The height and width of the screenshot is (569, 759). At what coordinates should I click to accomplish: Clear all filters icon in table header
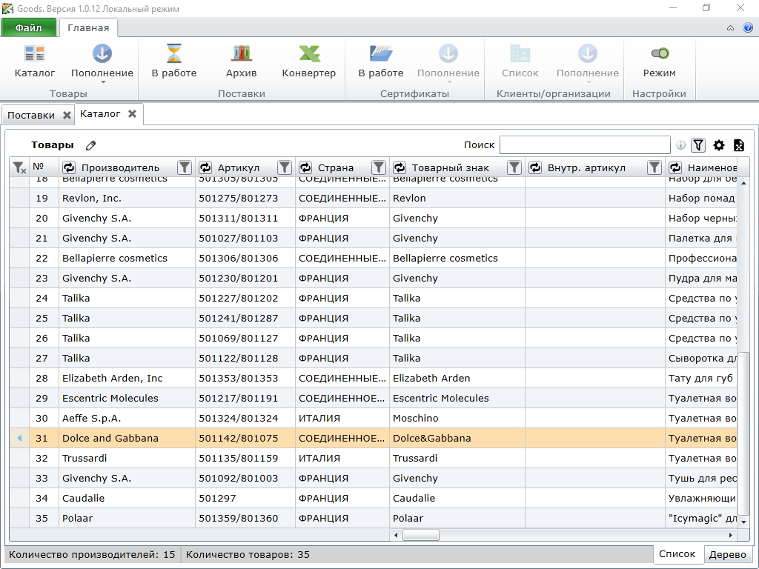(19, 167)
